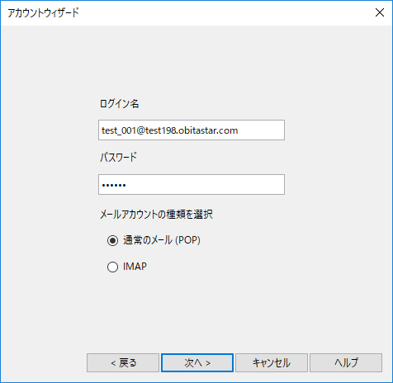
Task: Click the パスワード label text
Action: point(118,158)
